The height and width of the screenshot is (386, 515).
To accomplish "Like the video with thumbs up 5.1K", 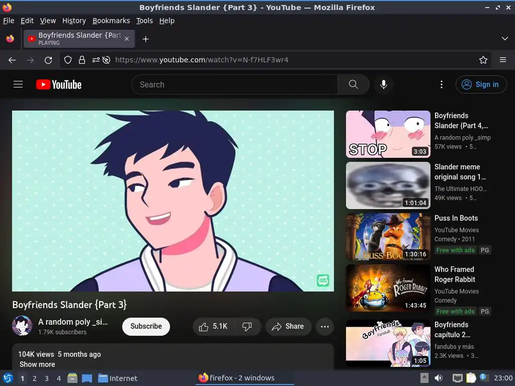I will point(213,327).
